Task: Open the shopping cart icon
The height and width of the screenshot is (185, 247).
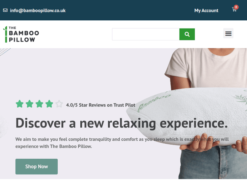Action: (x=234, y=10)
